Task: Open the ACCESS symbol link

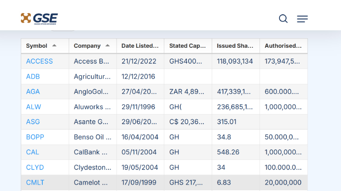Action: (x=39, y=62)
